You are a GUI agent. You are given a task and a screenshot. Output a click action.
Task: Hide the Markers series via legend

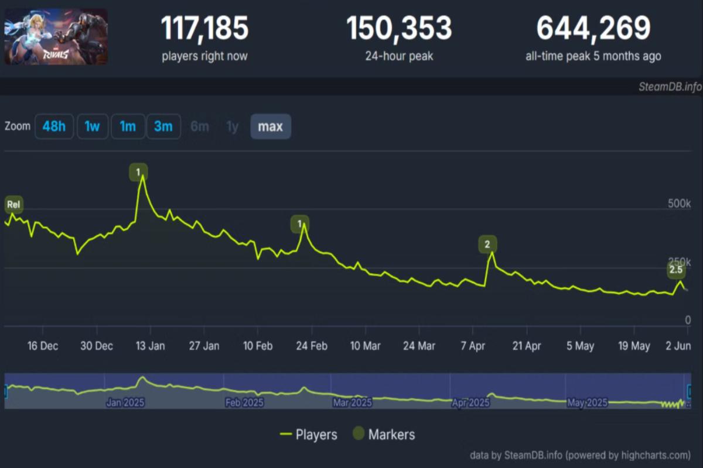point(384,435)
